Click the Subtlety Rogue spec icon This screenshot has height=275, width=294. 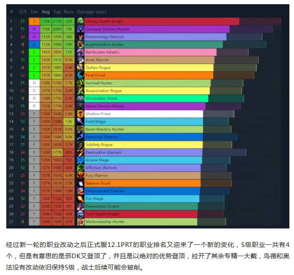coord(81,145)
